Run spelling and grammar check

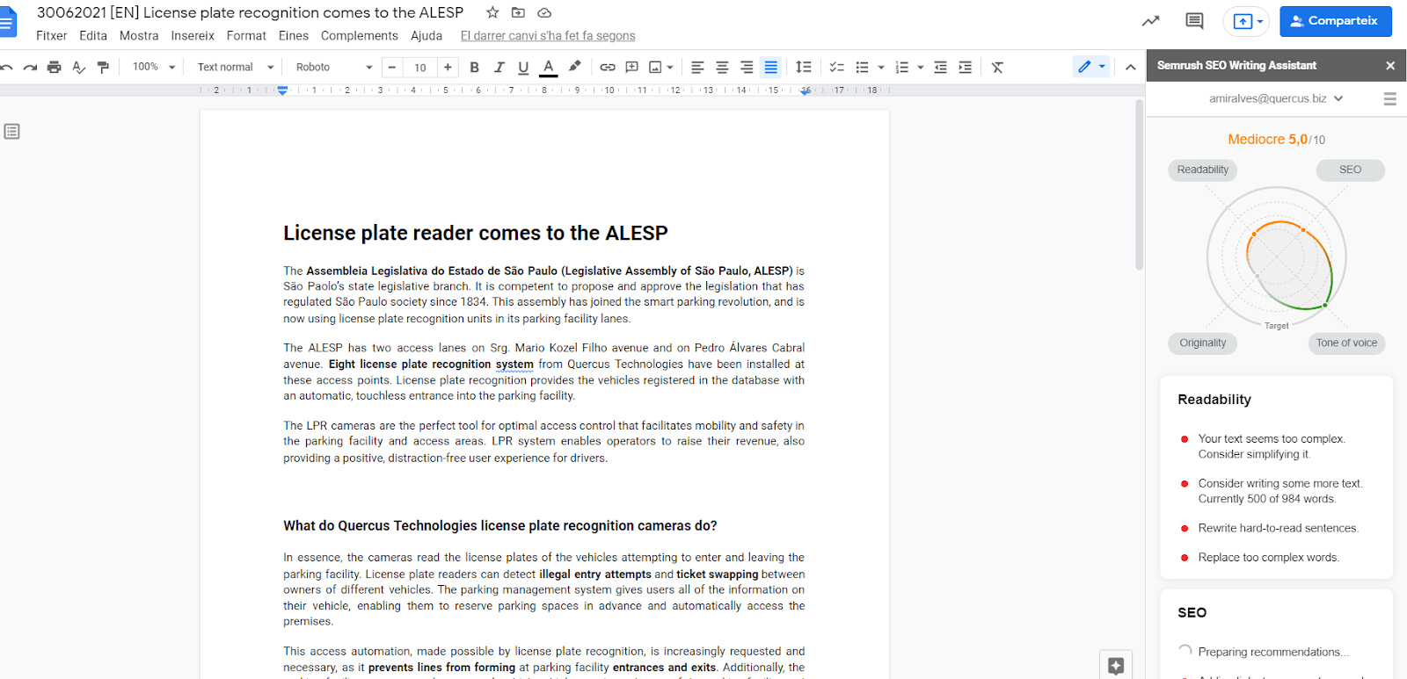(79, 67)
